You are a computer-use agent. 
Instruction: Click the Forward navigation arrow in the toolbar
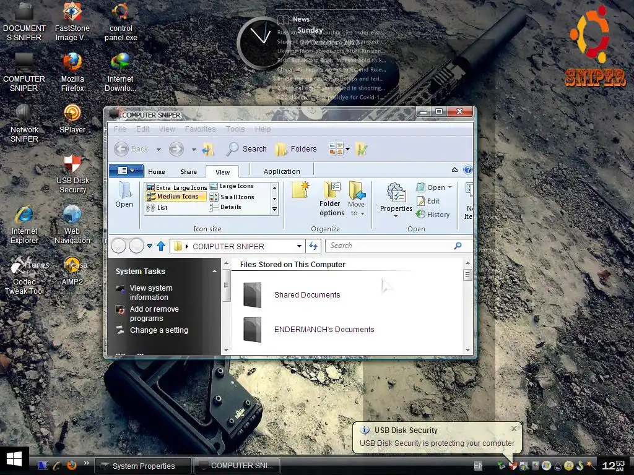click(176, 149)
